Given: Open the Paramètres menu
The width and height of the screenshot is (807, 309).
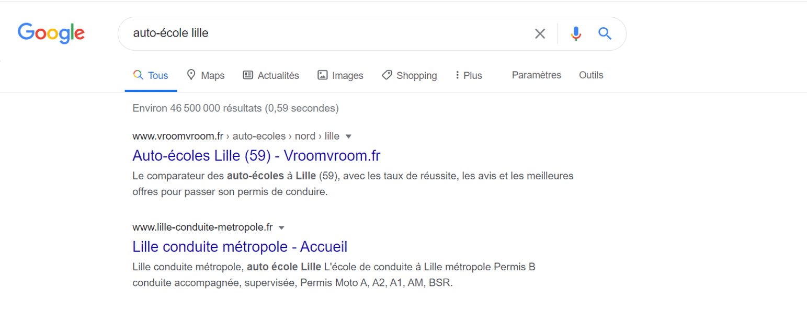Looking at the screenshot, I should click(537, 75).
